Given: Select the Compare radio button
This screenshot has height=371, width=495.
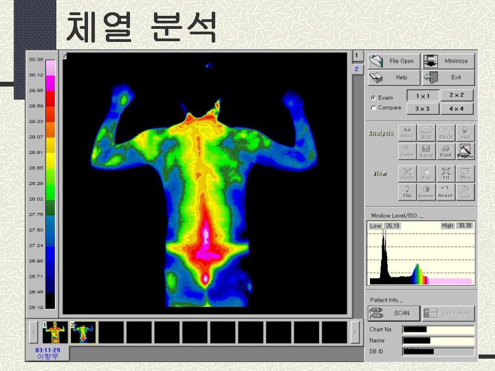Looking at the screenshot, I should tap(373, 108).
